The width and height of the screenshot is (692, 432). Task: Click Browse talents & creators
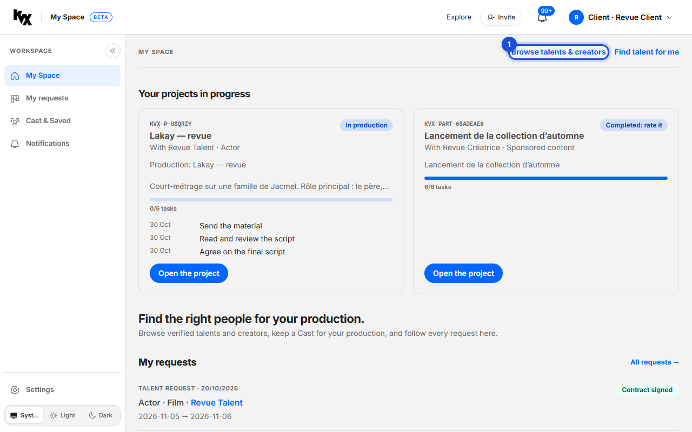(x=558, y=52)
